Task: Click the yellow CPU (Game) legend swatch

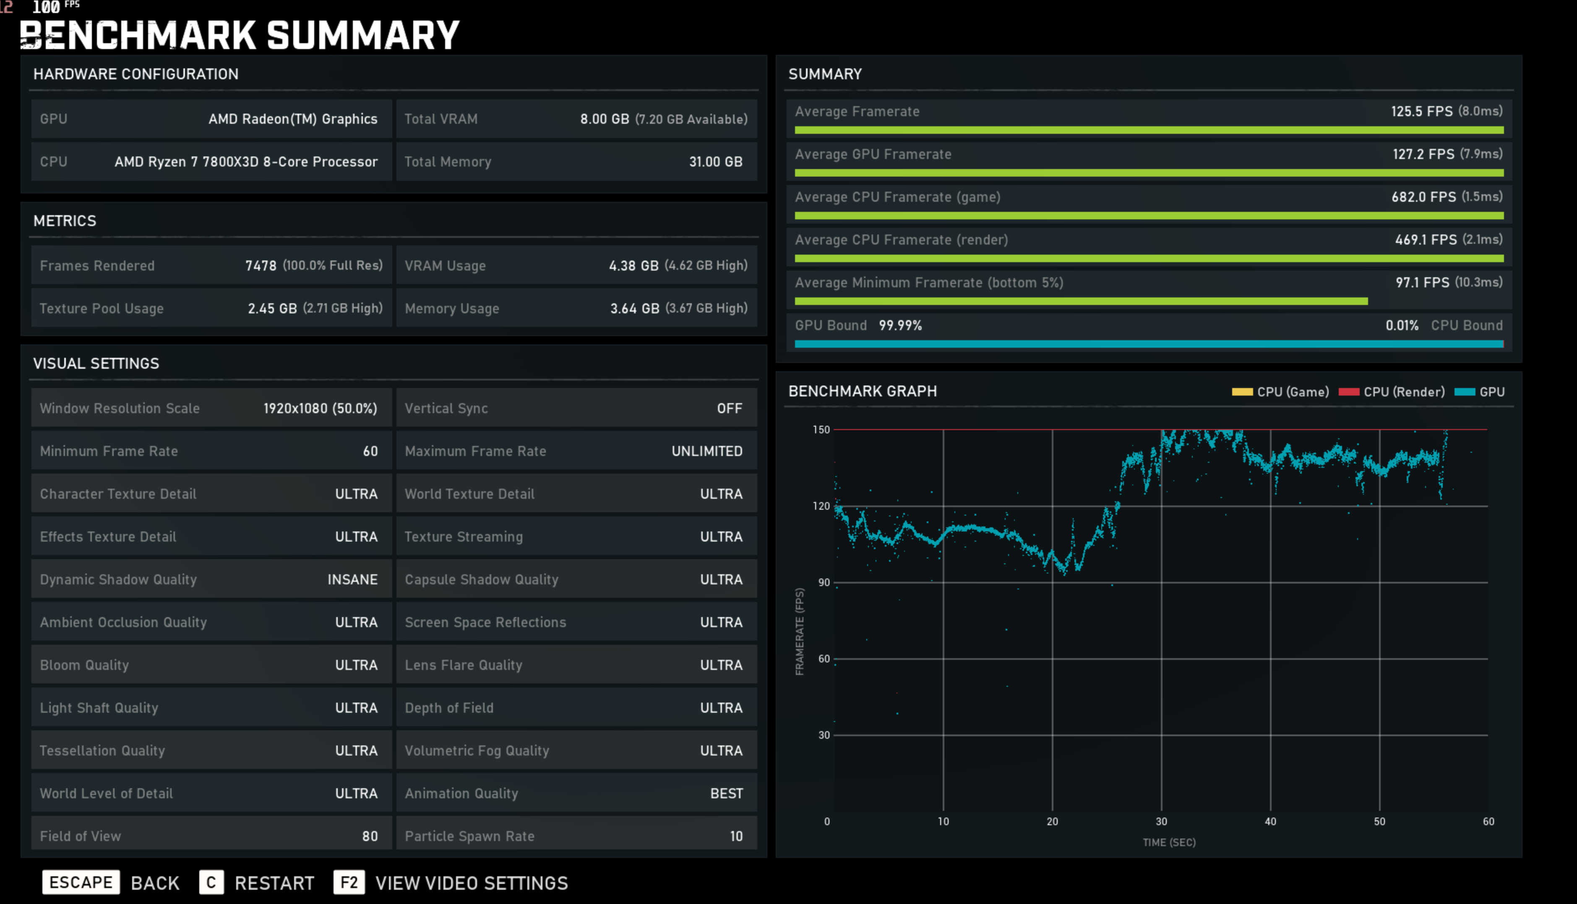Action: [x=1242, y=392]
